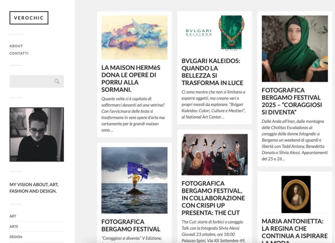The height and width of the screenshot is (243, 335).
Task: Click the Maria Antonietta oval portrait thumbnail
Action: pyautogui.click(x=296, y=194)
